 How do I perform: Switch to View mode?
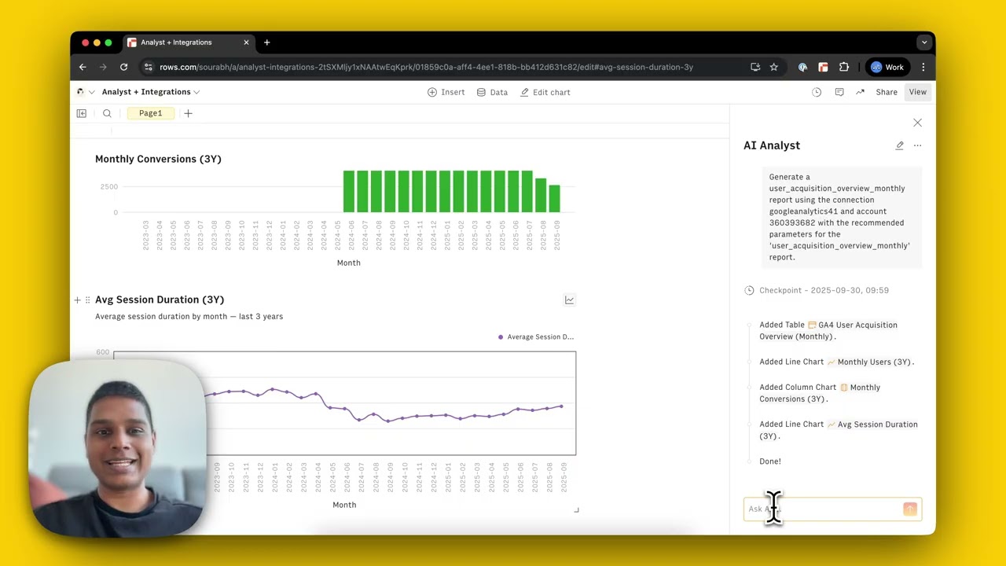pyautogui.click(x=918, y=92)
